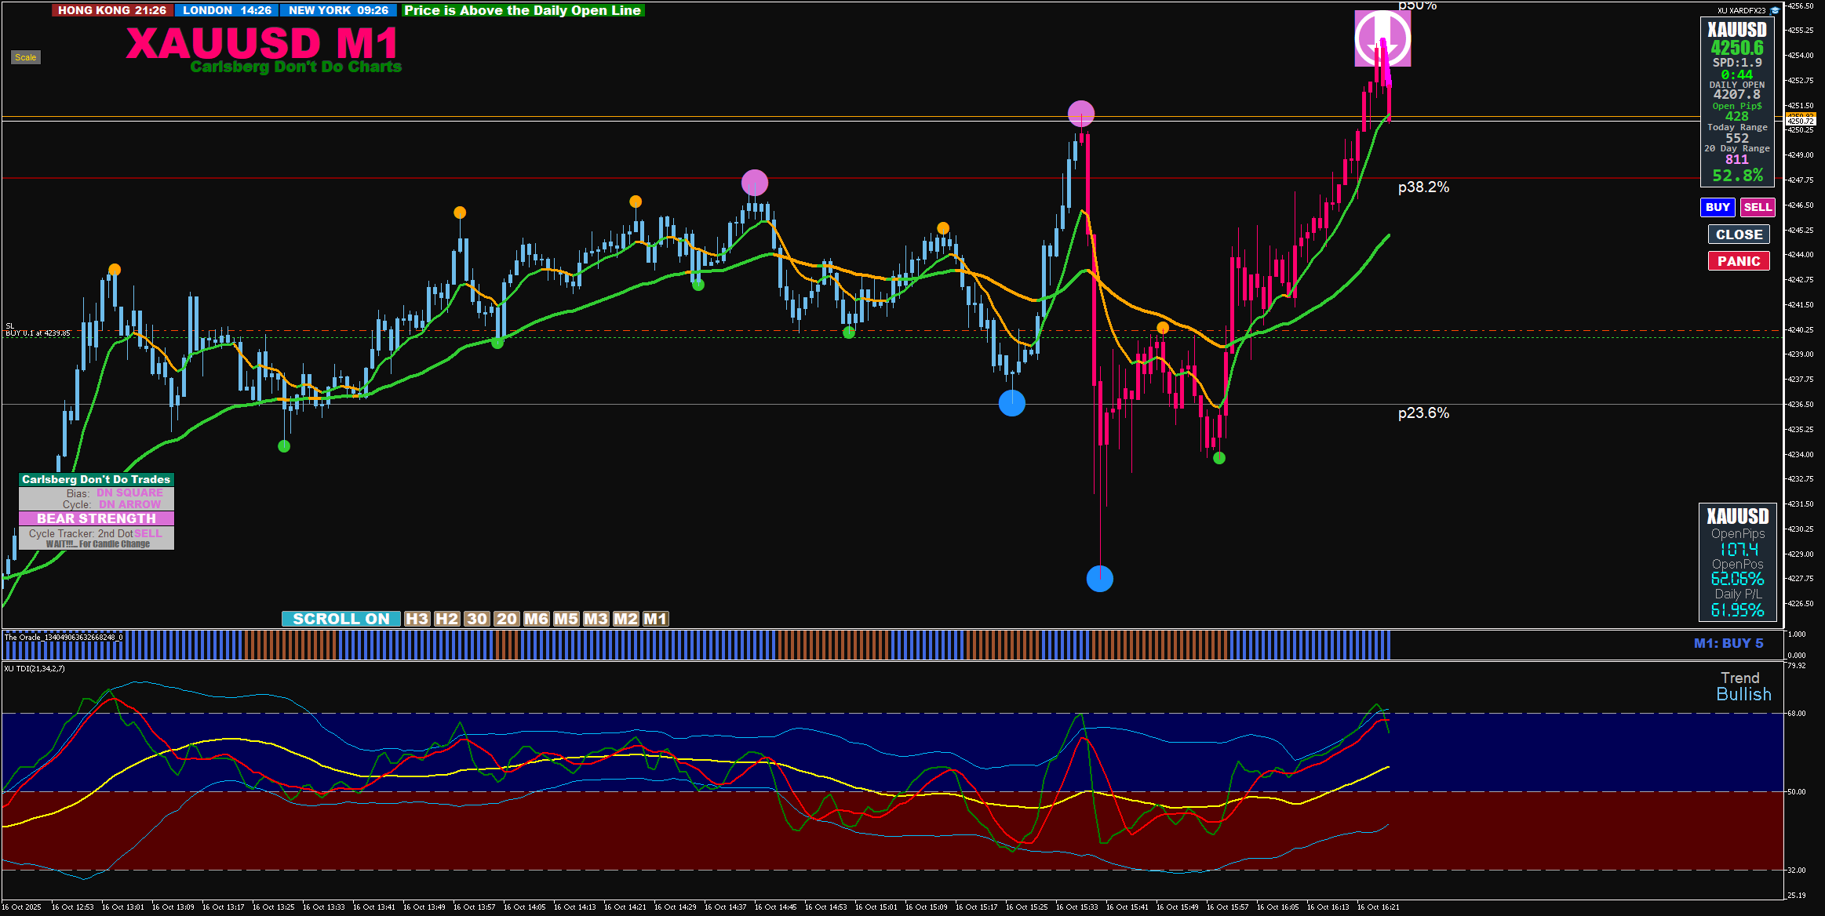Click the BEAR STRENGTH pink bar
The image size is (1825, 916).
(x=97, y=518)
